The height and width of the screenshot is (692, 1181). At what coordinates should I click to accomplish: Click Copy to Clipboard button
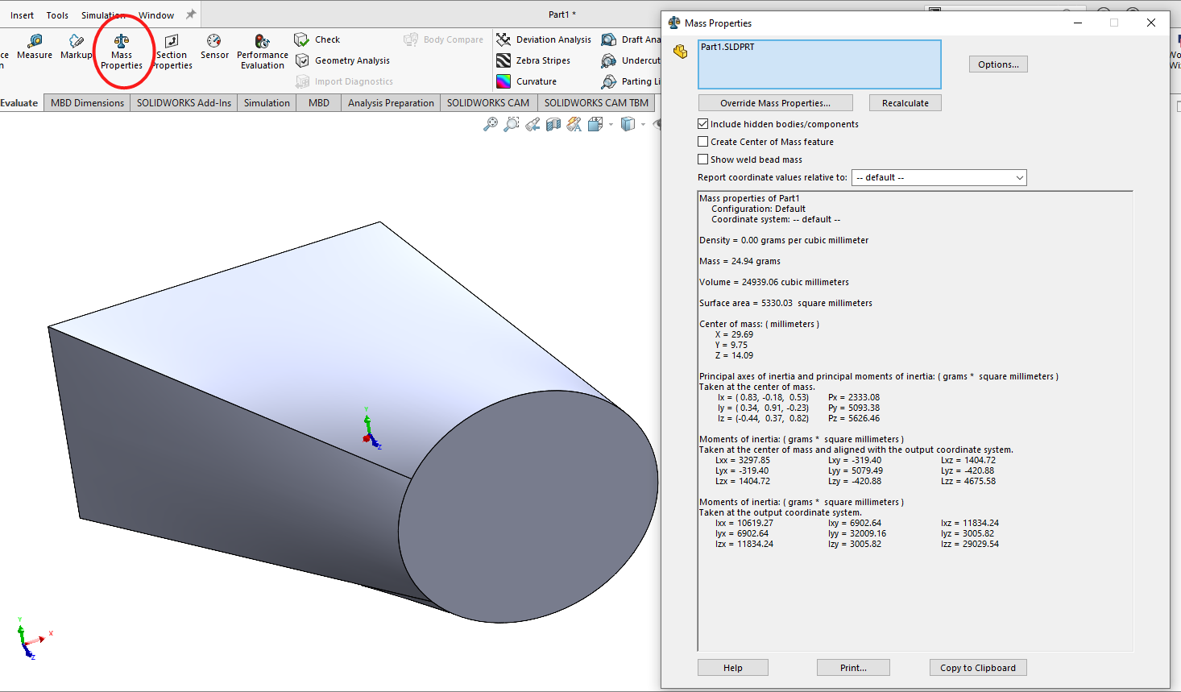tap(977, 668)
